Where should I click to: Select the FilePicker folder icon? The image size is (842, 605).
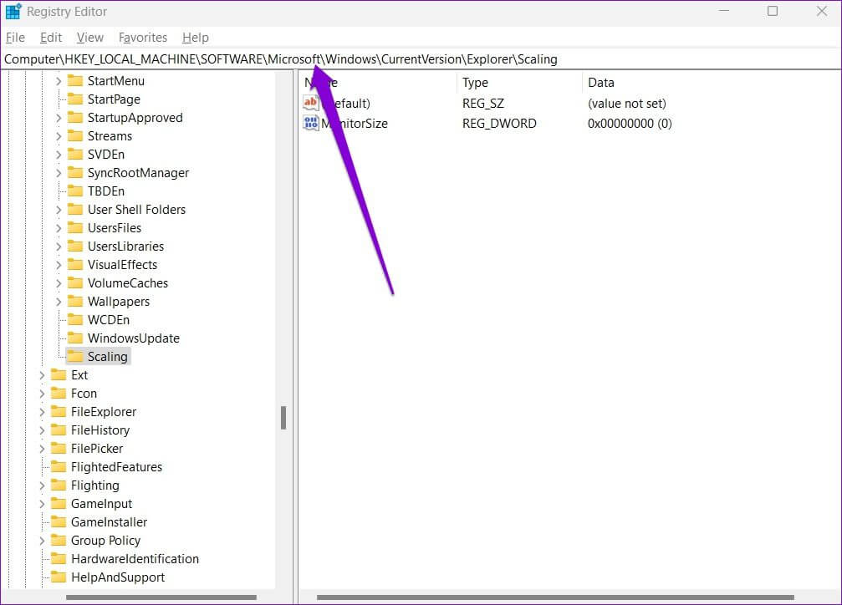click(x=59, y=448)
